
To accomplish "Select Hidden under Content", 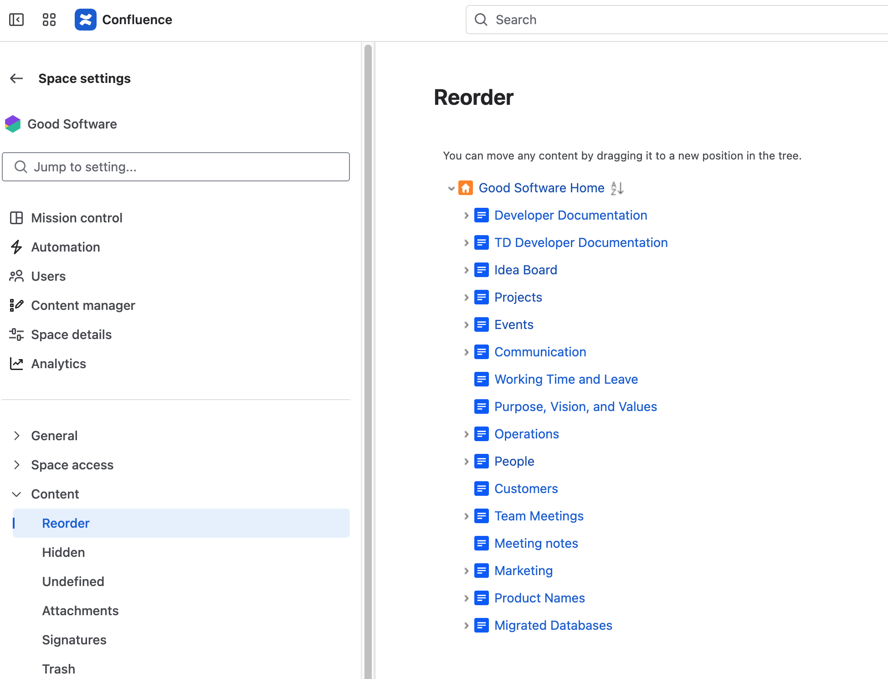I will tap(63, 552).
